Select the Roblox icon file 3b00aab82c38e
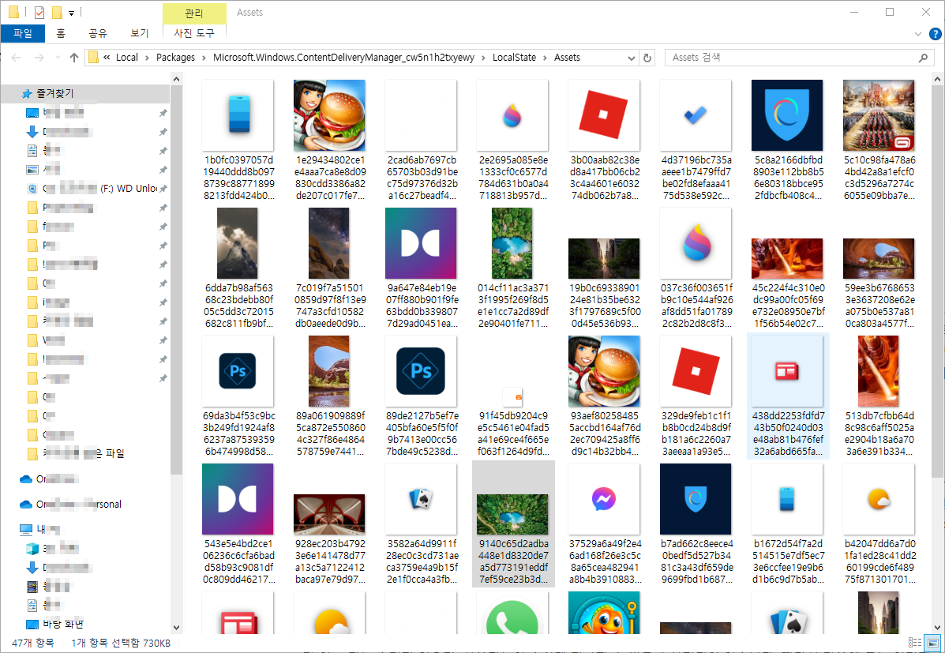945x653 pixels. pyautogui.click(x=605, y=141)
